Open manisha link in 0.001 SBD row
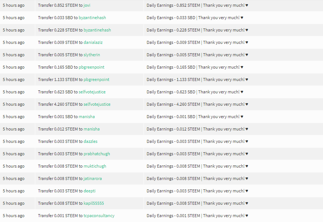Screen dimensions: 323x222 click(87, 117)
